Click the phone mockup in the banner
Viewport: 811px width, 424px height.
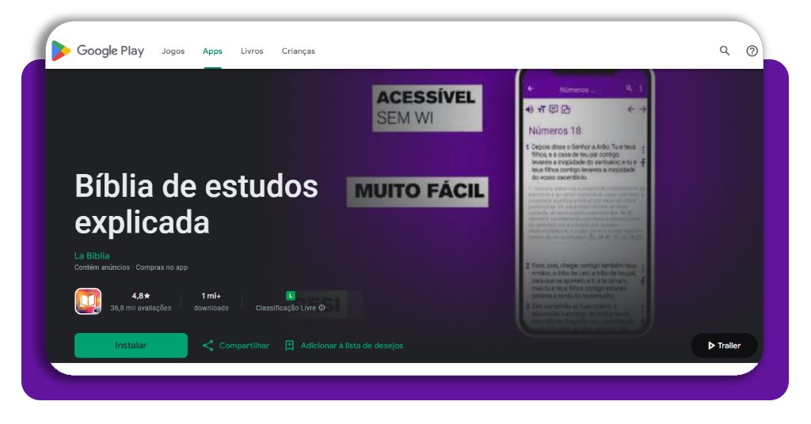pos(585,203)
